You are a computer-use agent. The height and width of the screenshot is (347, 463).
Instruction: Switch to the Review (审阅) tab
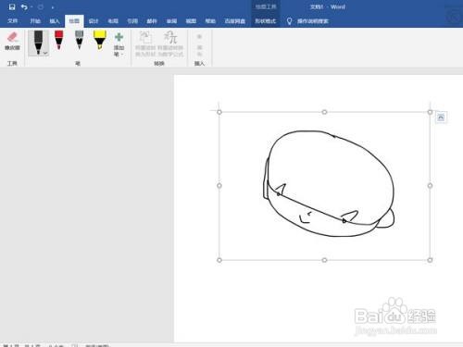(x=171, y=21)
